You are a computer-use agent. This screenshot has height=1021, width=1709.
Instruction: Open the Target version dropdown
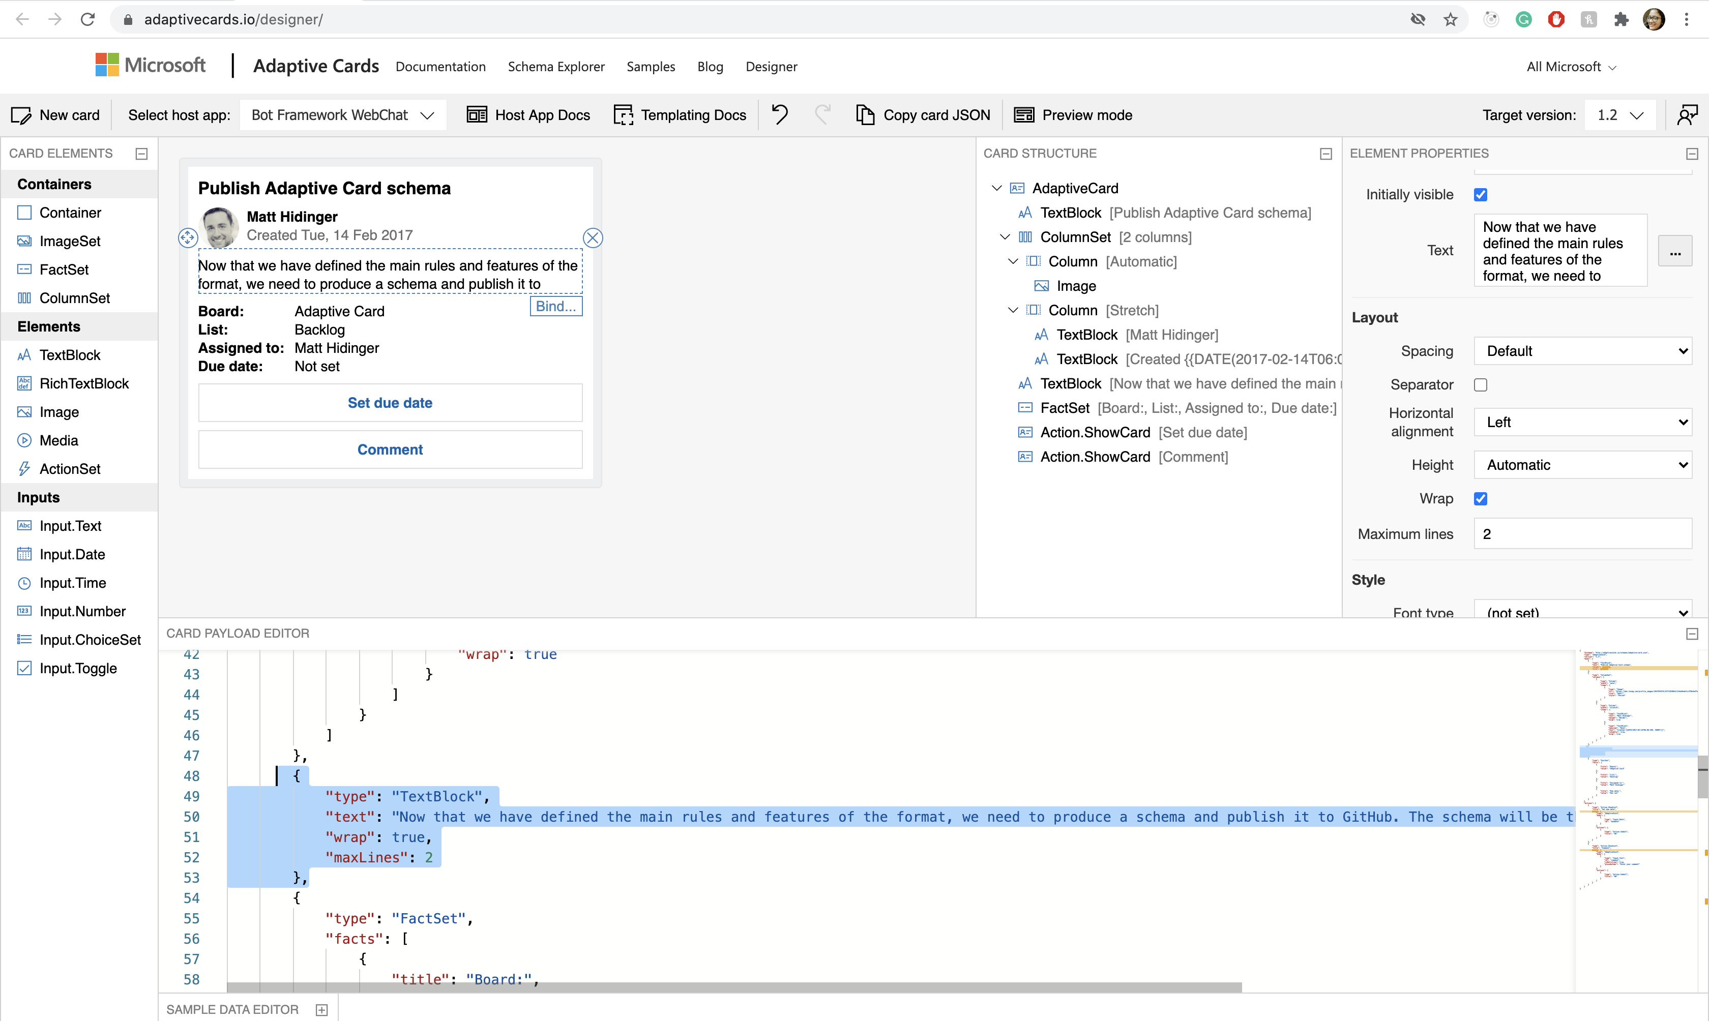pyautogui.click(x=1620, y=115)
